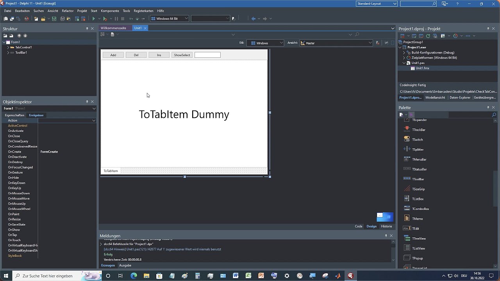Move item up in Struktur panel
The width and height of the screenshot is (500, 281).
point(19,36)
